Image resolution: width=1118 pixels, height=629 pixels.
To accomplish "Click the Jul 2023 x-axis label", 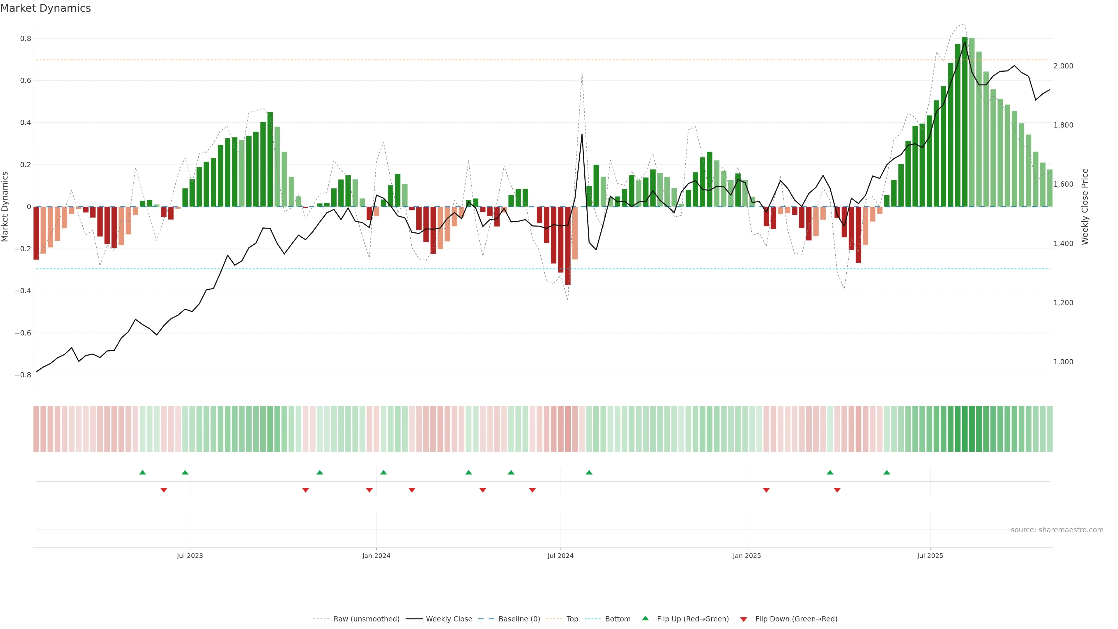I will (x=190, y=556).
